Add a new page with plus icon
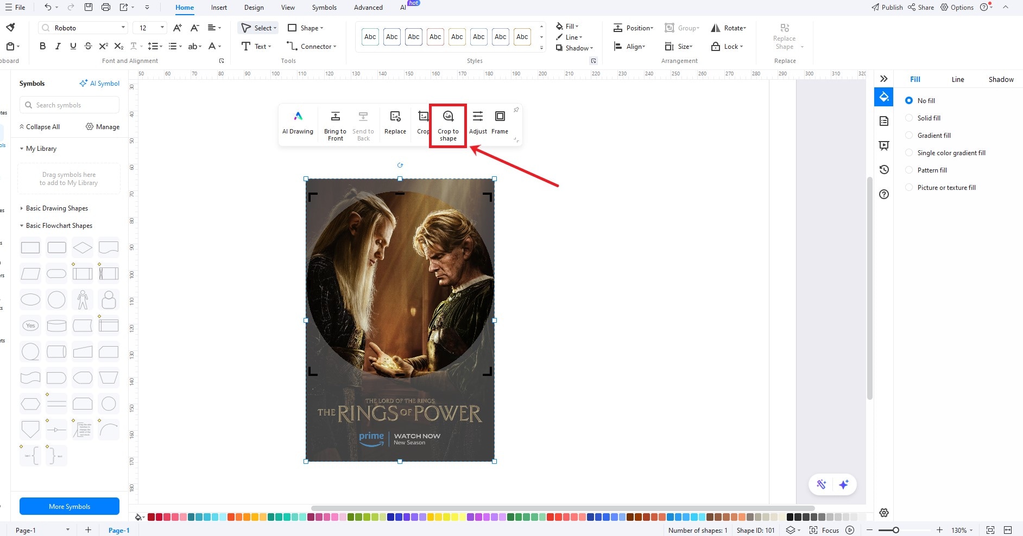This screenshot has width=1023, height=536. [x=88, y=530]
